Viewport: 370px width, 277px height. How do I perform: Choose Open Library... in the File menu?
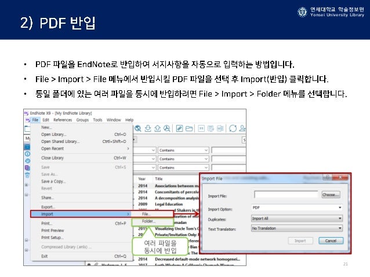(x=82, y=134)
